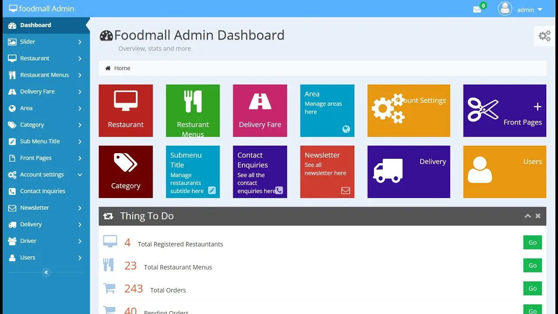Click Go for Total Registered Restauntants
This screenshot has width=558, height=314.
click(533, 242)
